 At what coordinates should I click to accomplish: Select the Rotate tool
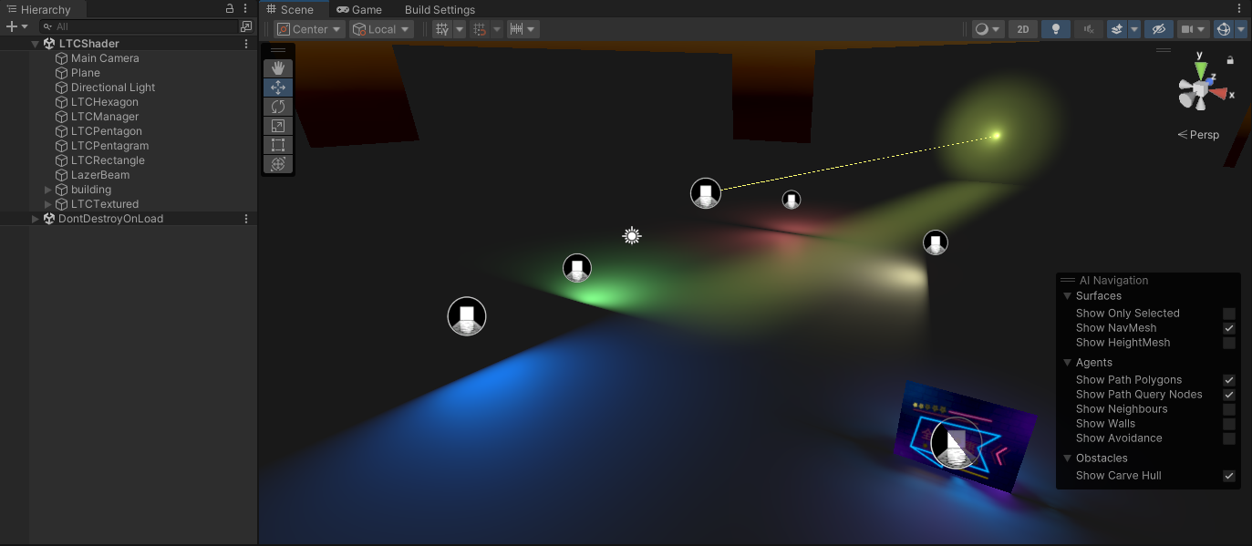(278, 107)
